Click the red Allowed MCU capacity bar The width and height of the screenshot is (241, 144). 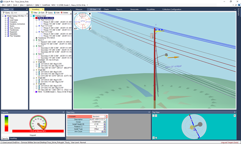click(38, 131)
